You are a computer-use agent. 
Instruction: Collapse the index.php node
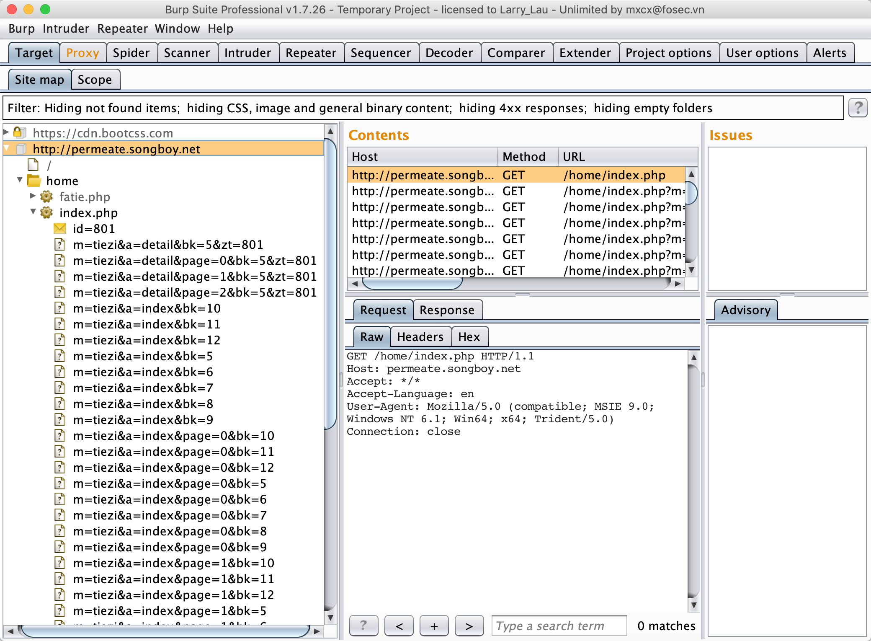33,212
